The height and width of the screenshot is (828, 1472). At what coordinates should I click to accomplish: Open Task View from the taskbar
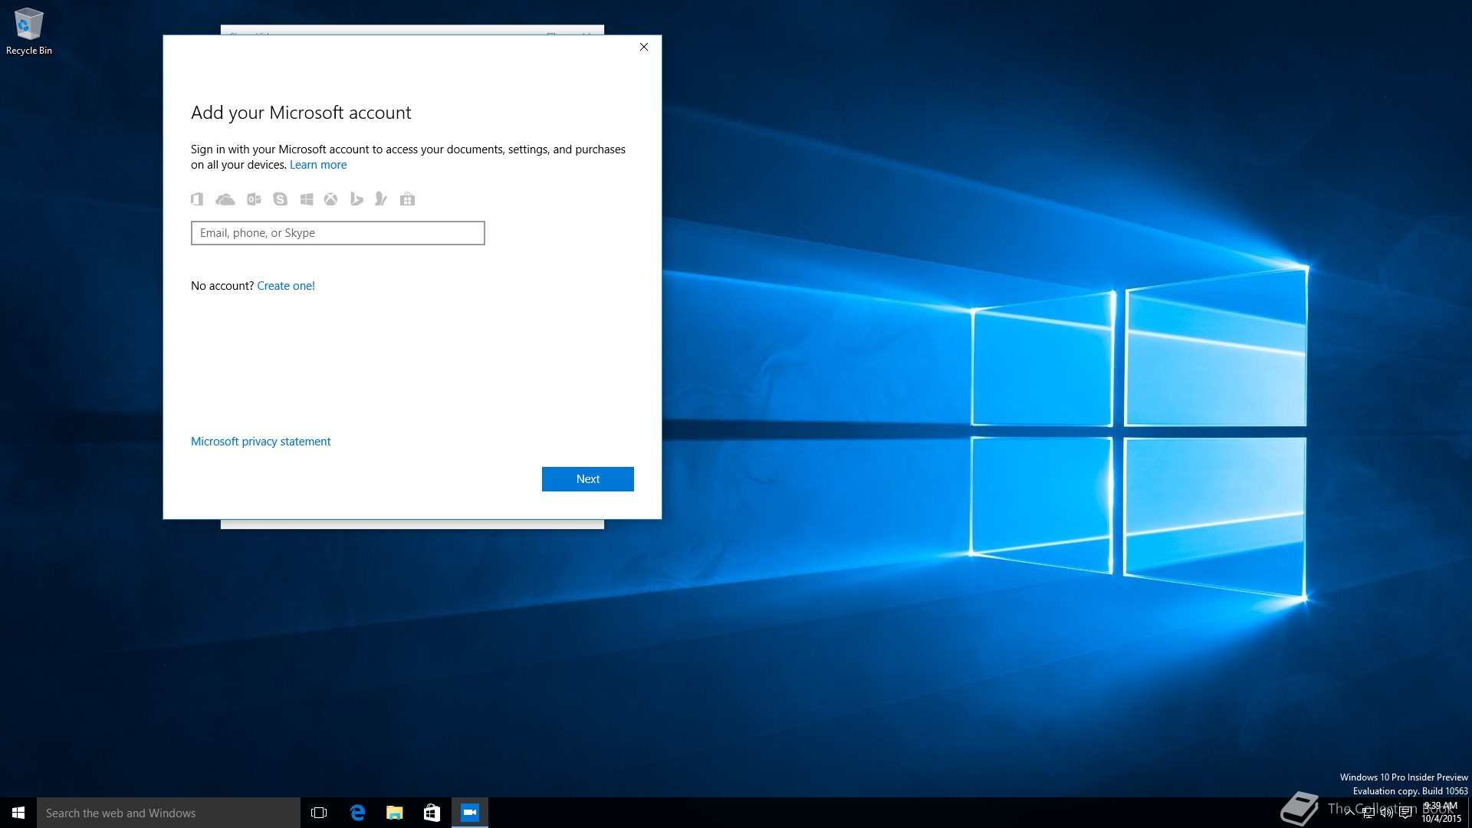point(319,813)
